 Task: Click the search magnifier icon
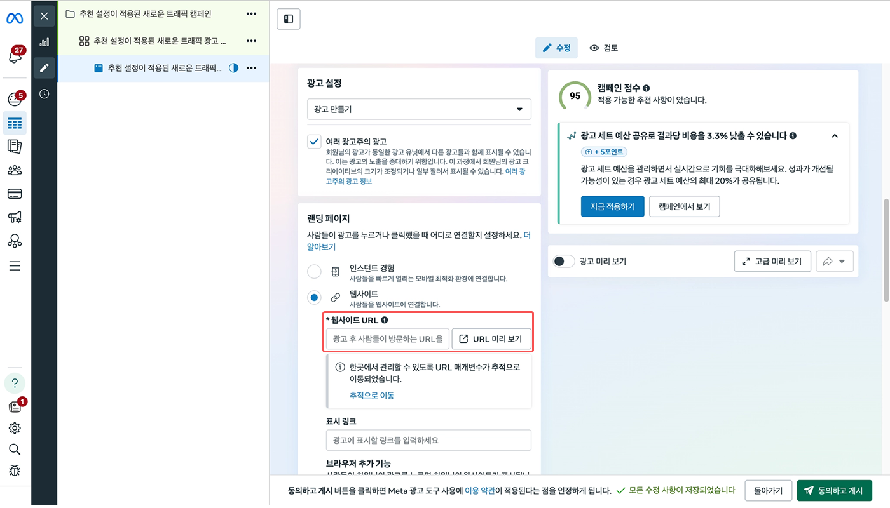coord(15,450)
